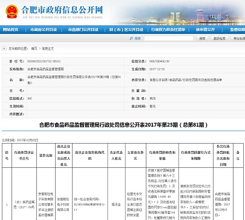
Task: Open the 行政权力和责任清单 menu
Action: (x=168, y=30)
